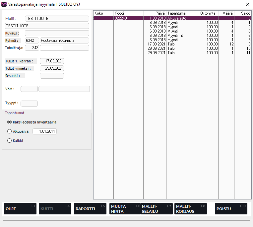253x227 pixels.
Task: Click the Malli input field
Action: coord(57,19)
